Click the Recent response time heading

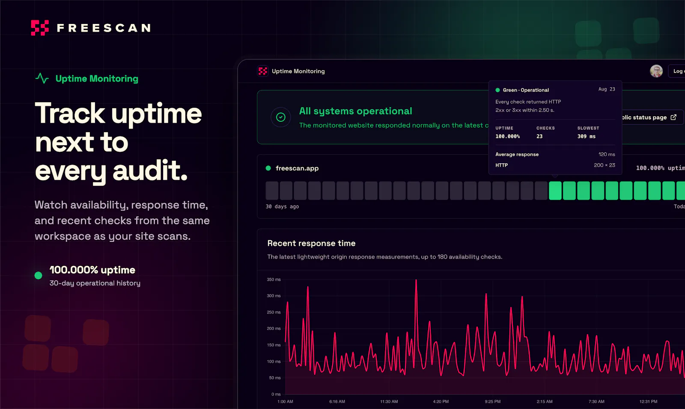312,243
